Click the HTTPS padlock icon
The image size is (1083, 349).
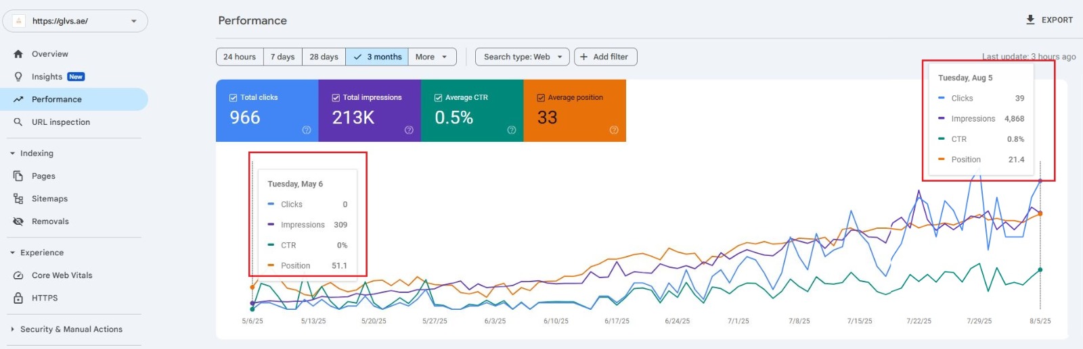(x=18, y=298)
